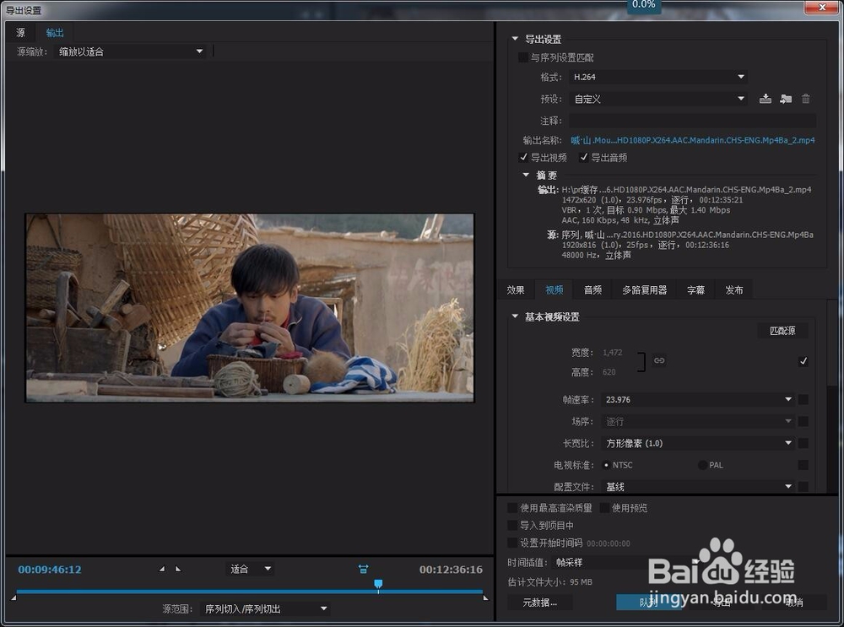Click the 宽度 value 1,472
This screenshot has width=844, height=627.
612,353
